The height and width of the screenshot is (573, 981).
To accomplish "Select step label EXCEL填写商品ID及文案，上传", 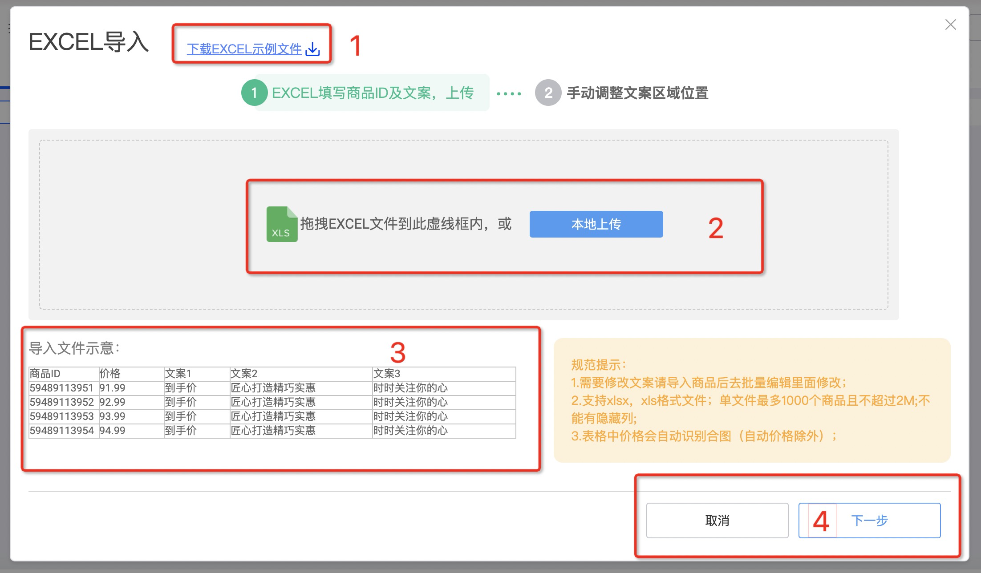I will [x=373, y=93].
